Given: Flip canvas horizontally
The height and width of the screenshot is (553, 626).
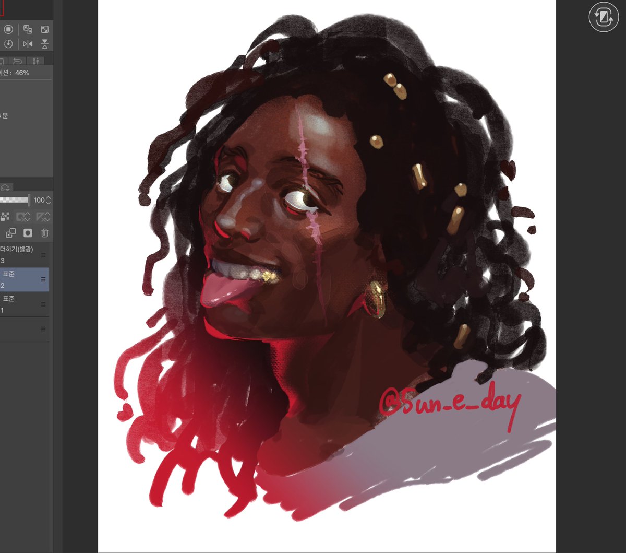Looking at the screenshot, I should (x=28, y=44).
